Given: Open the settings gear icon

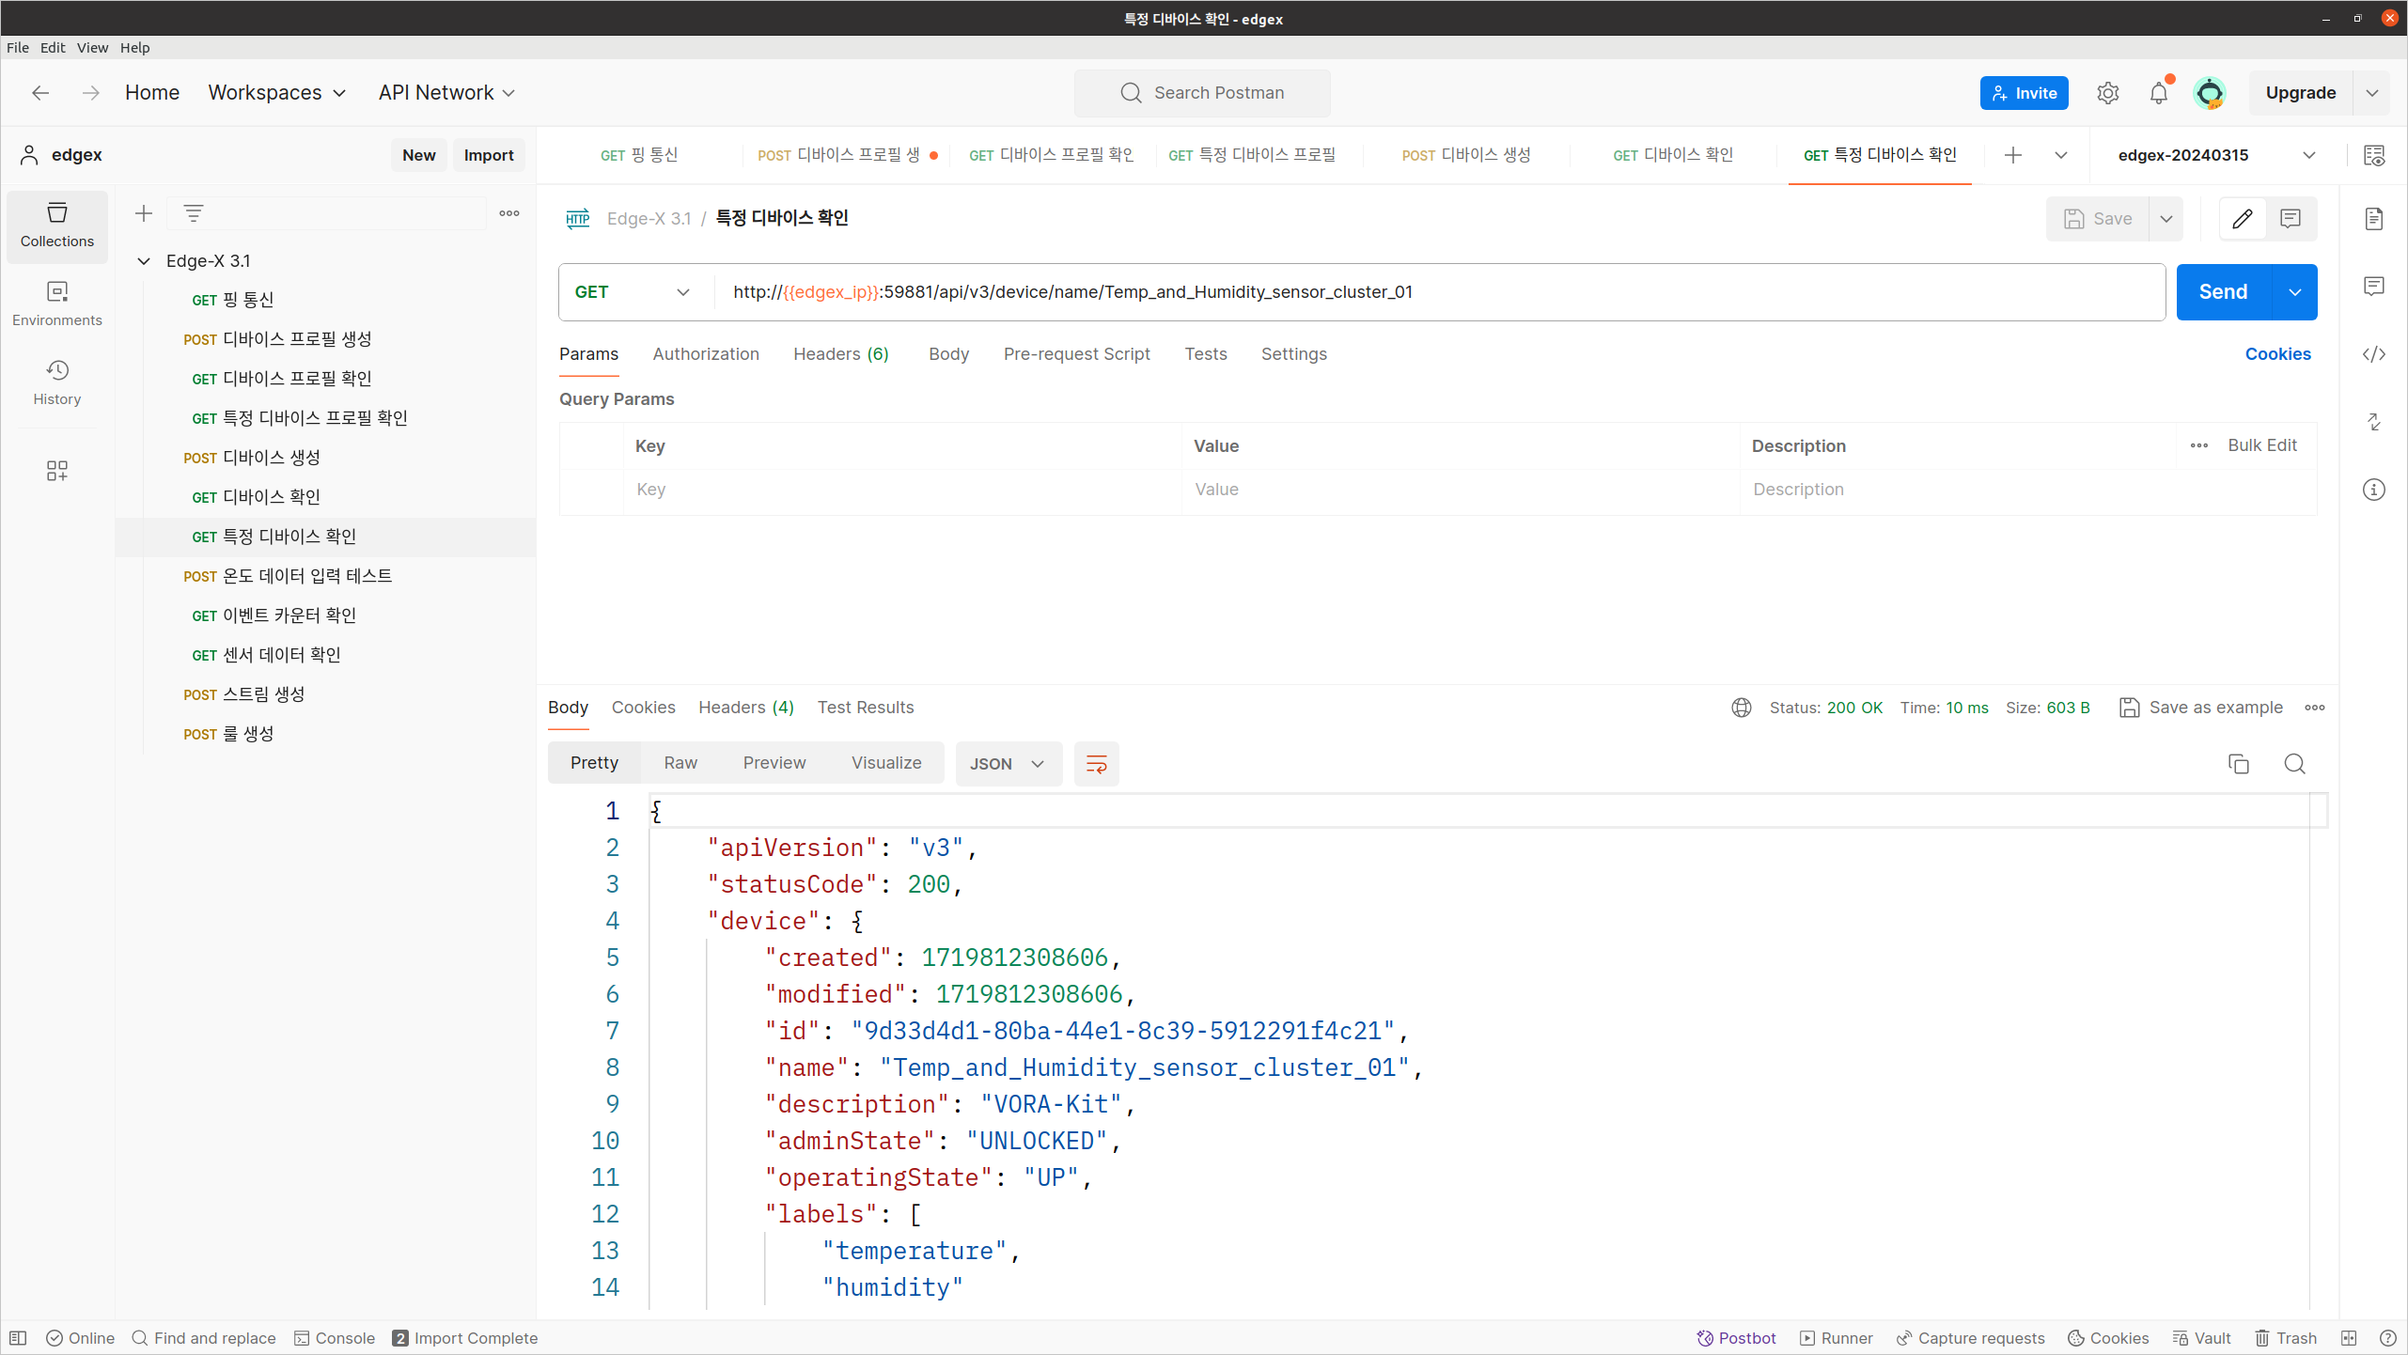Looking at the screenshot, I should (x=2107, y=92).
